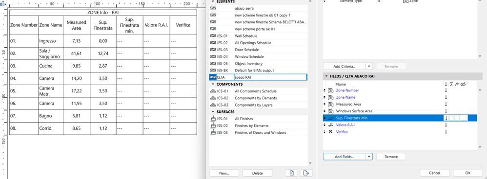Click the zone icon beside Windows Surface Area

click(x=331, y=111)
